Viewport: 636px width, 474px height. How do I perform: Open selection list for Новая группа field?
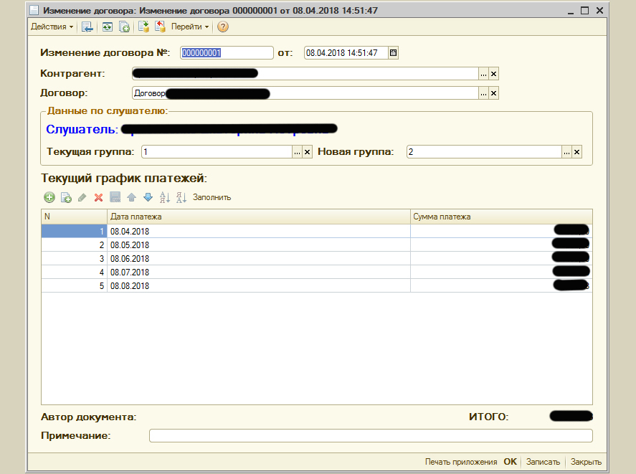tap(566, 151)
